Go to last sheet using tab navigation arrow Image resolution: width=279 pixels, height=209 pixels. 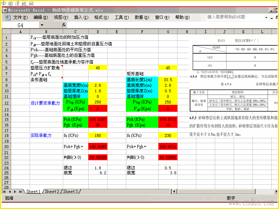[x=21, y=192]
